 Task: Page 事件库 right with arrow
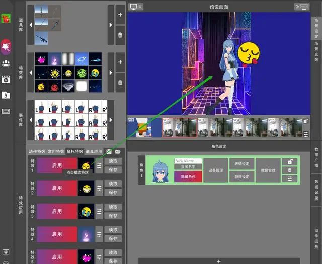(111, 120)
